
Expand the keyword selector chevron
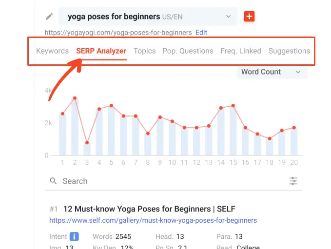[229, 17]
